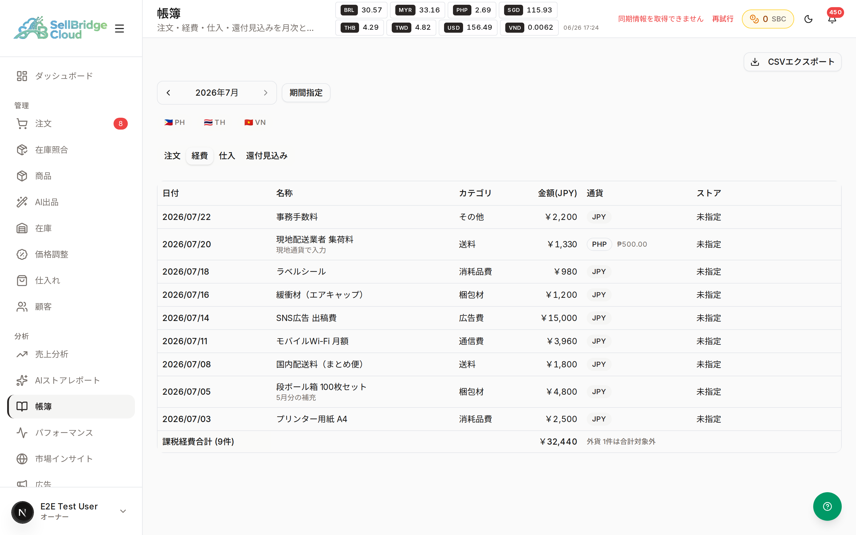Viewport: 856px width, 535px height.
Task: Switch to the 仕入 tab
Action: (227, 156)
